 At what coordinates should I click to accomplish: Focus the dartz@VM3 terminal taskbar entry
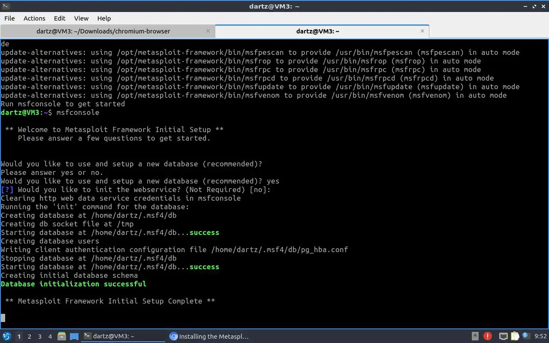(124, 337)
